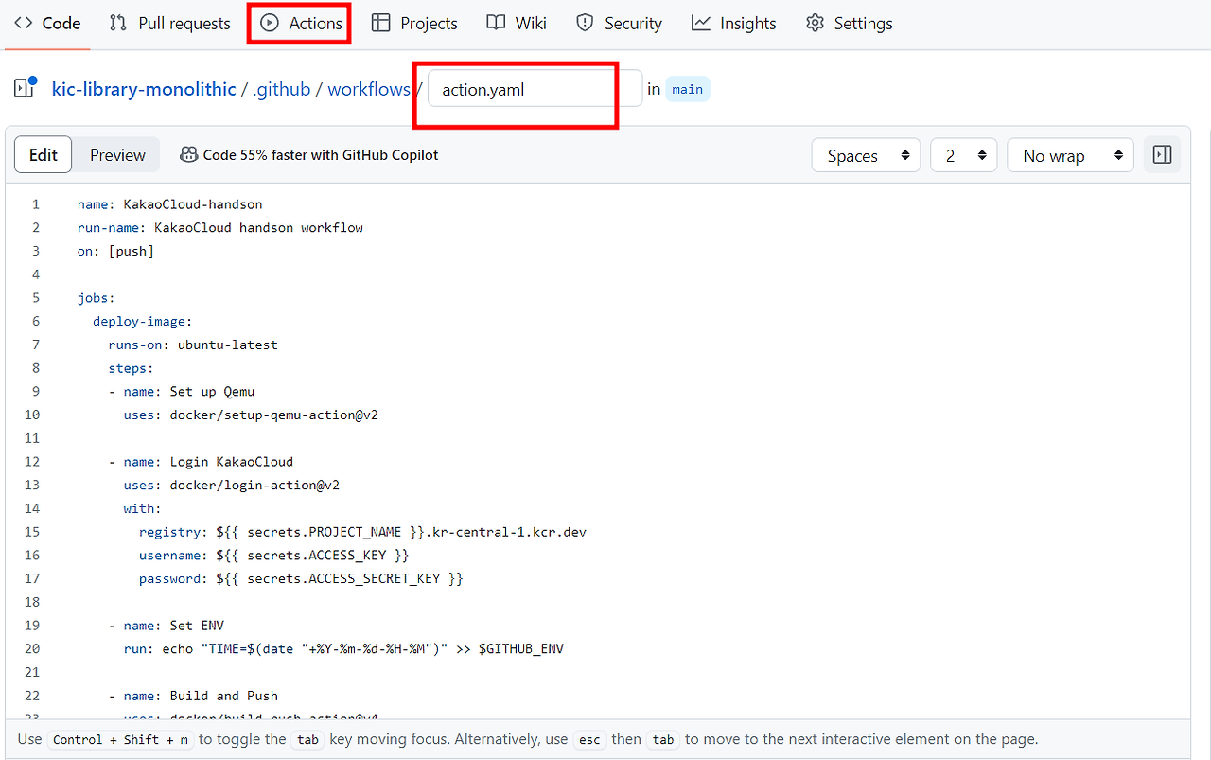
Task: Open the Security tab
Action: 620,24
